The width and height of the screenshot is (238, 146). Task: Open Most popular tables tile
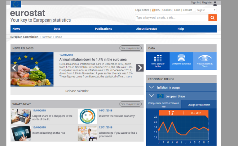[158, 61]
